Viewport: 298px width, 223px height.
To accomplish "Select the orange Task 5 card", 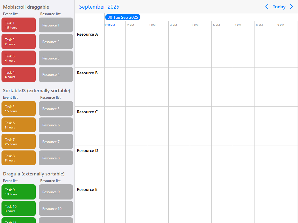I will (x=18, y=109).
